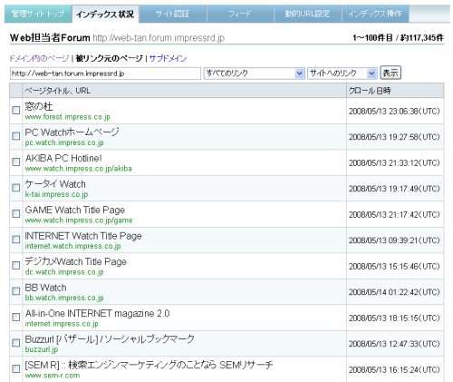Open AKIBA PC Hotline! title
Viewport: 453px width, 382px height.
63,158
